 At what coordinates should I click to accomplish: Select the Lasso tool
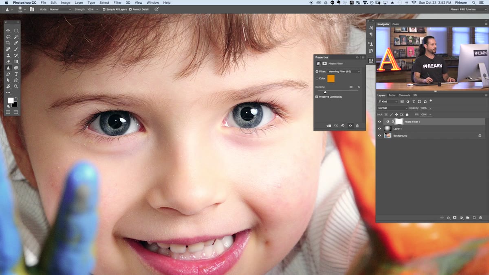(8, 37)
